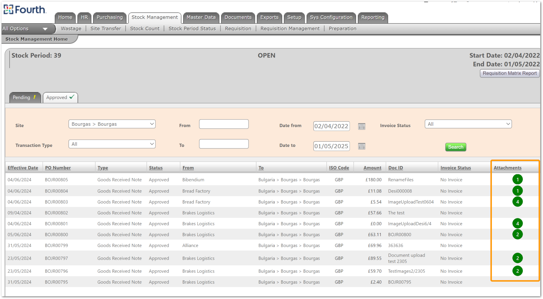Viewport: 543px width, 299px height.
Task: Open the Requisition Matrix Report
Action: [x=509, y=73]
